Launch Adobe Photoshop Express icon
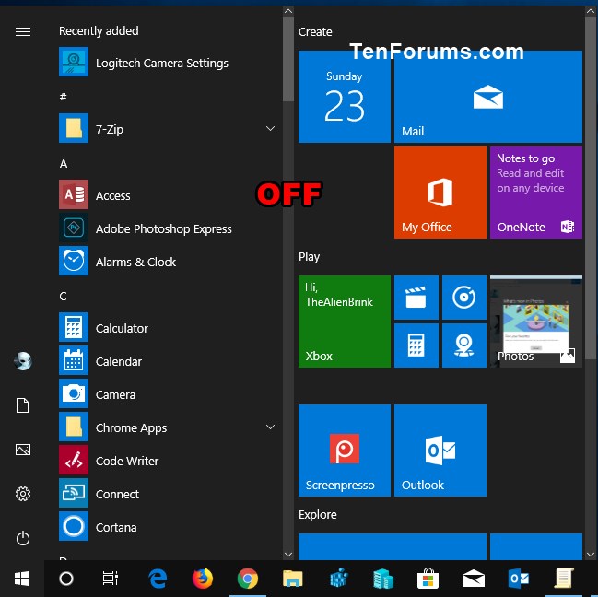The width and height of the screenshot is (598, 597). coord(74,228)
